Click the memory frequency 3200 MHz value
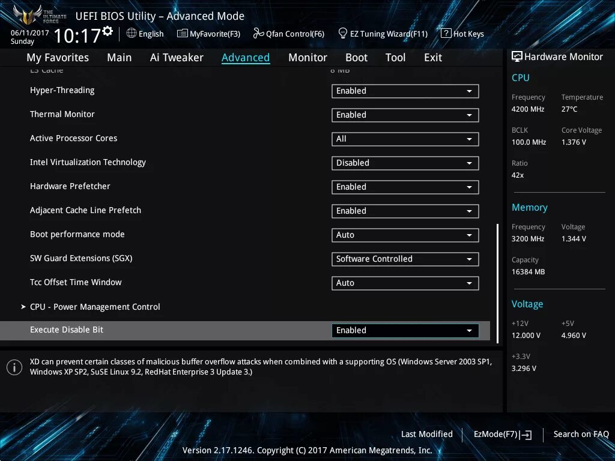The width and height of the screenshot is (615, 461). click(528, 239)
